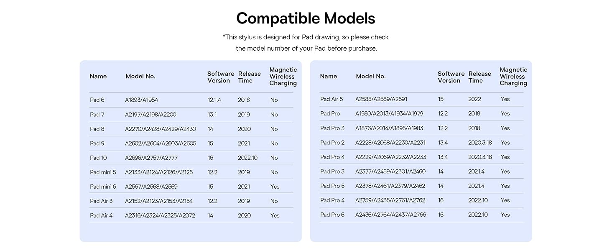The image size is (612, 251).
Task: Click model number A1893/A1954
Action: click(141, 100)
